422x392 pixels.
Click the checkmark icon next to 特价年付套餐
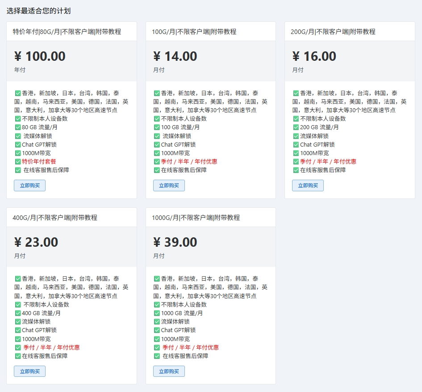[x=18, y=161]
